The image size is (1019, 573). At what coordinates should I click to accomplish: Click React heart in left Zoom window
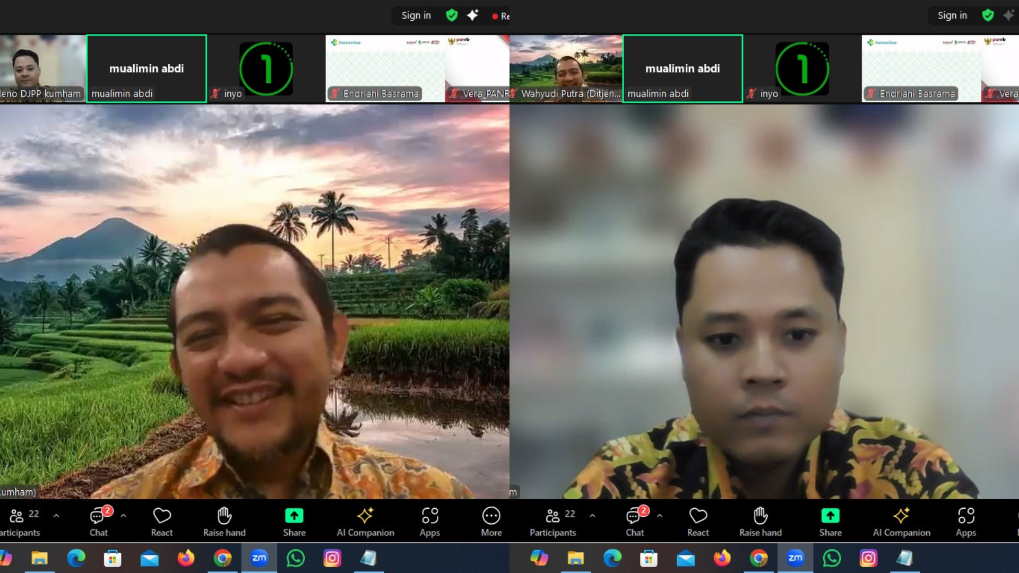pyautogui.click(x=162, y=523)
